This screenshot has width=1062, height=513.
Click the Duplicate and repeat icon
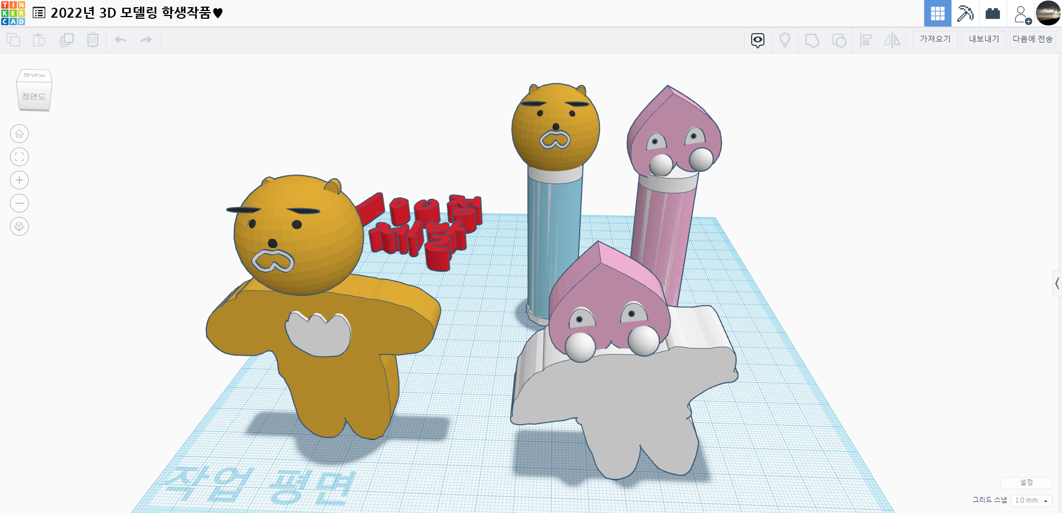pos(66,40)
